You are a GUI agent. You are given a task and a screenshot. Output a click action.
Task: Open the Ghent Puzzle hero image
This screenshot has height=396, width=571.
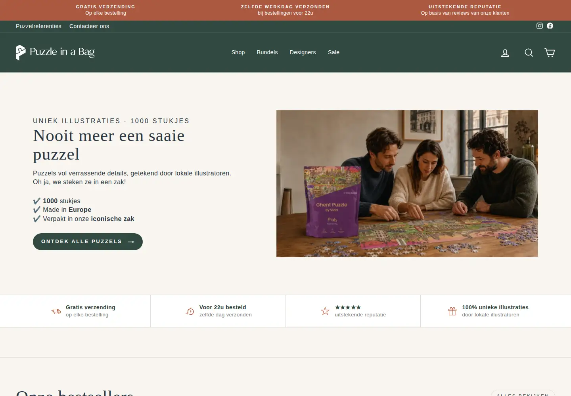[x=407, y=183]
